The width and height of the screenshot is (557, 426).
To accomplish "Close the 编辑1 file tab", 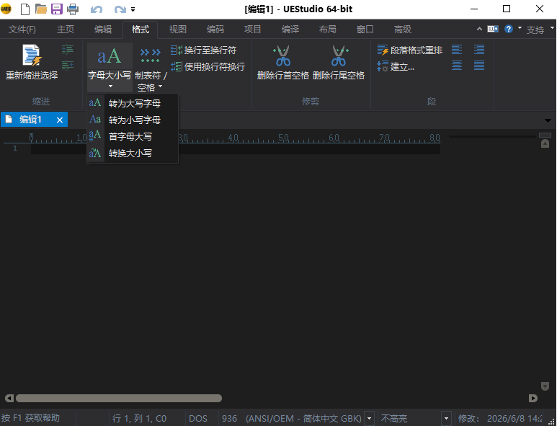I will pos(60,120).
